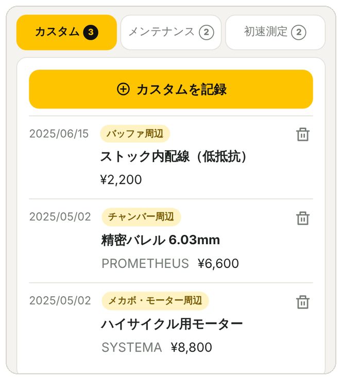Open the 精密バレル 6.03mm entry title

(161, 240)
